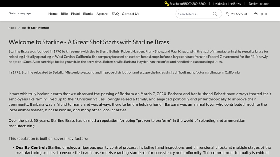This screenshot has height=157, width=280.
Task: Click the Search items input field
Action: pos(194,14)
